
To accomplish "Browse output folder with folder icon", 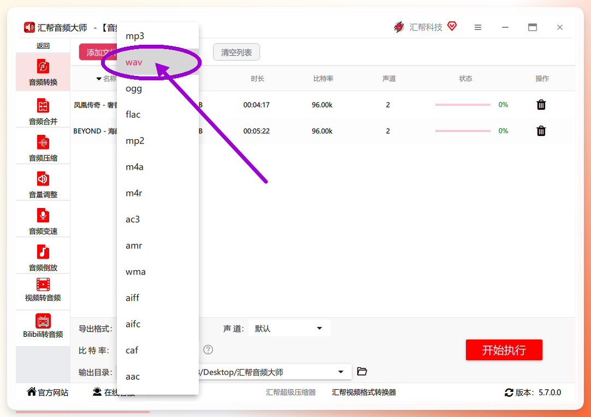I will pyautogui.click(x=362, y=372).
